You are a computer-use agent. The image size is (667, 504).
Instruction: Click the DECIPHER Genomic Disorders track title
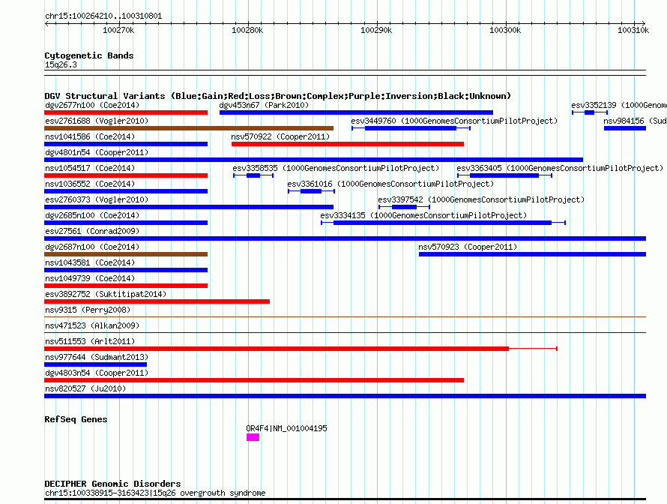[112, 484]
